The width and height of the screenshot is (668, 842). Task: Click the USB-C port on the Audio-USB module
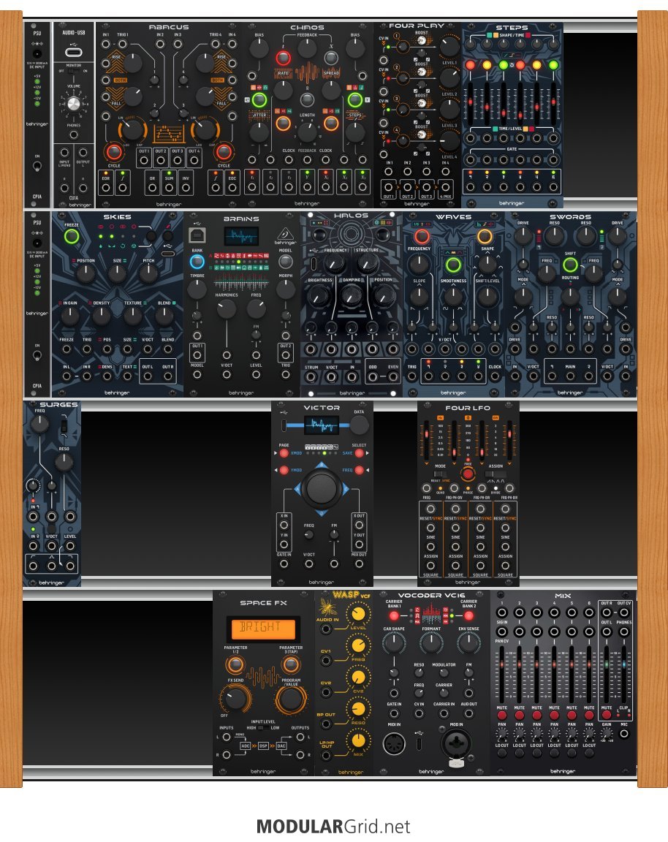pos(74,52)
